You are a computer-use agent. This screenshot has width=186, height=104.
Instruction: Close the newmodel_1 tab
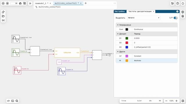pos(50,3)
